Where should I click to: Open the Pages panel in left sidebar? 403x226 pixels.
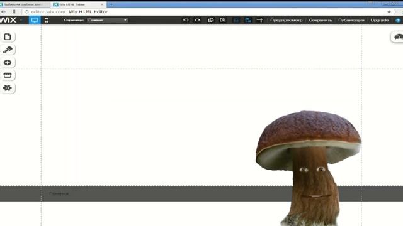click(8, 37)
